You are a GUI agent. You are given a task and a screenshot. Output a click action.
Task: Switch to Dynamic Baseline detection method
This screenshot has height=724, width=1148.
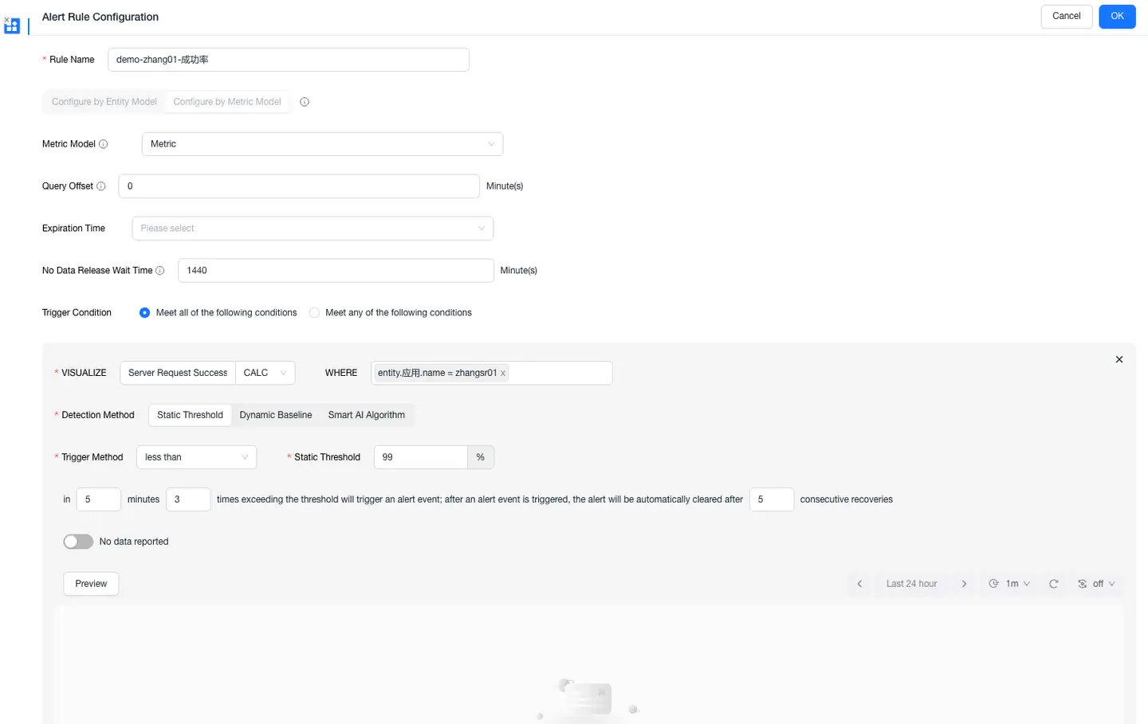(276, 415)
